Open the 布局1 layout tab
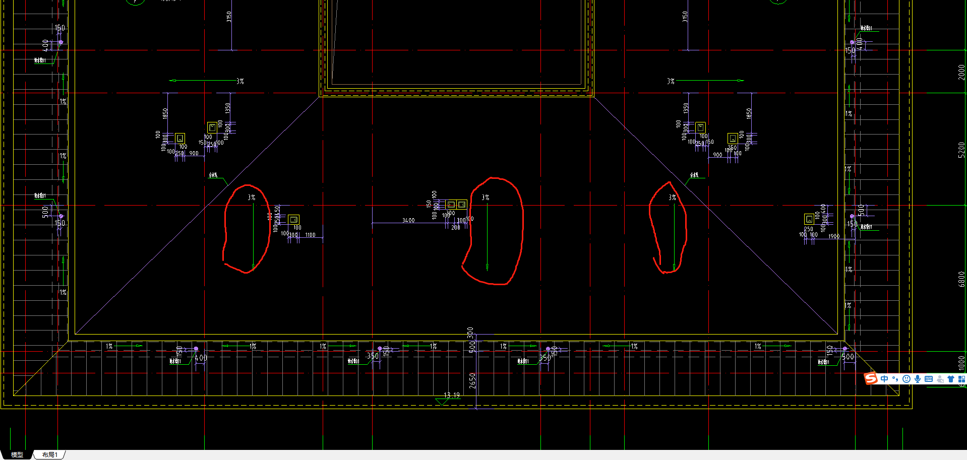The height and width of the screenshot is (460, 967). pyautogui.click(x=49, y=454)
